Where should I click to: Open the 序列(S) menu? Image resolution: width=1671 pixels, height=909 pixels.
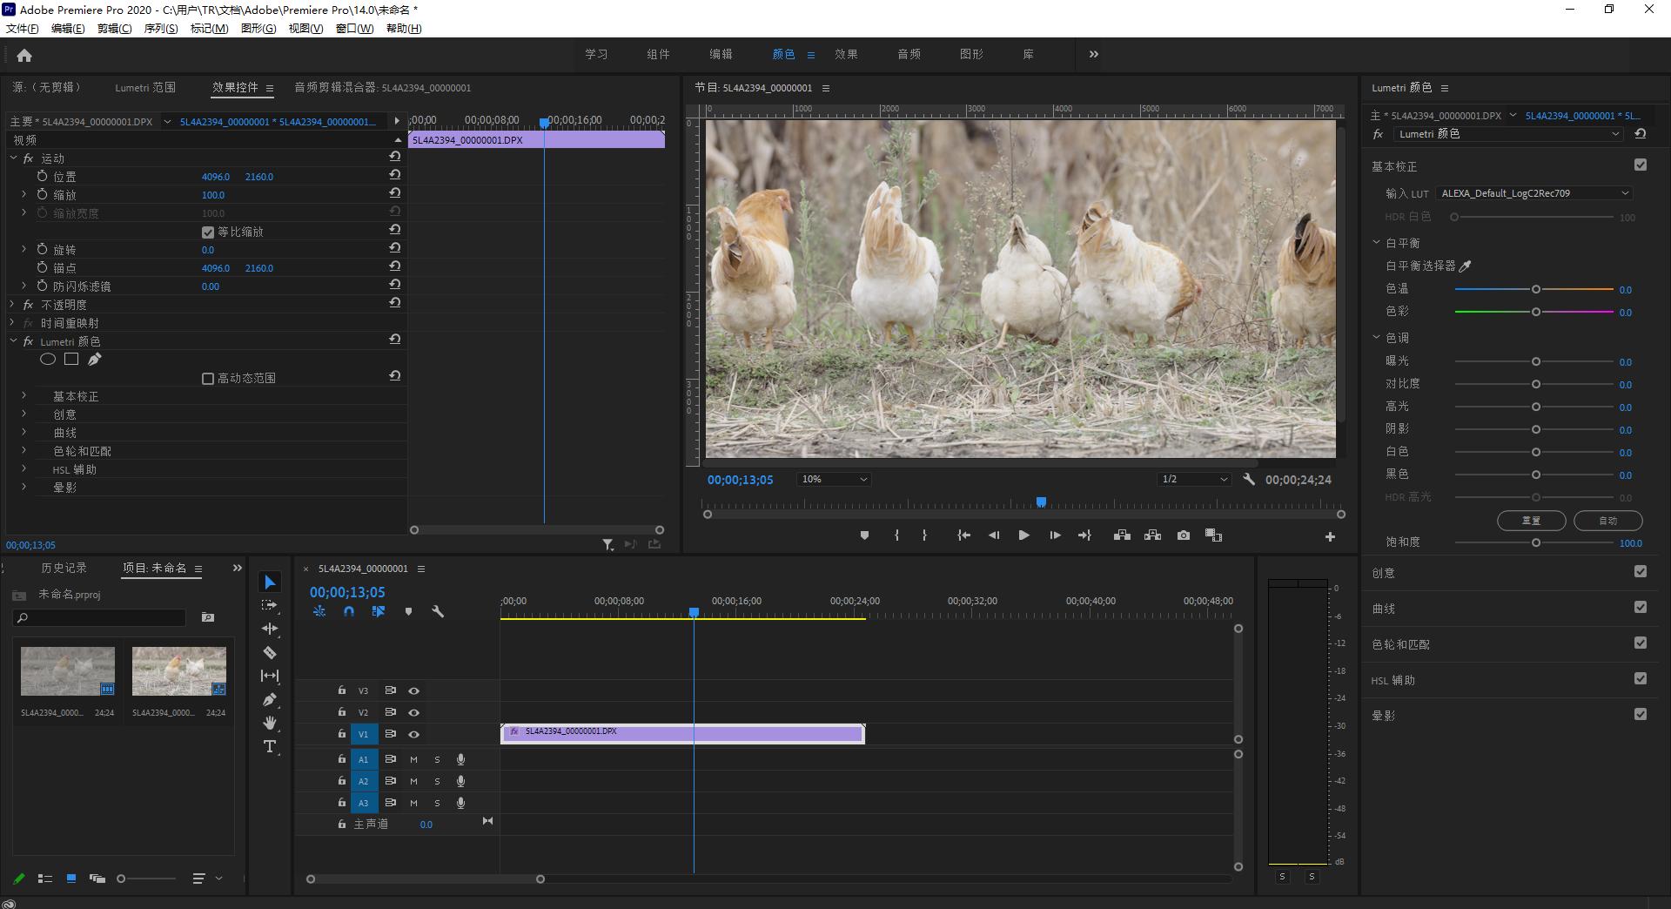pyautogui.click(x=160, y=29)
